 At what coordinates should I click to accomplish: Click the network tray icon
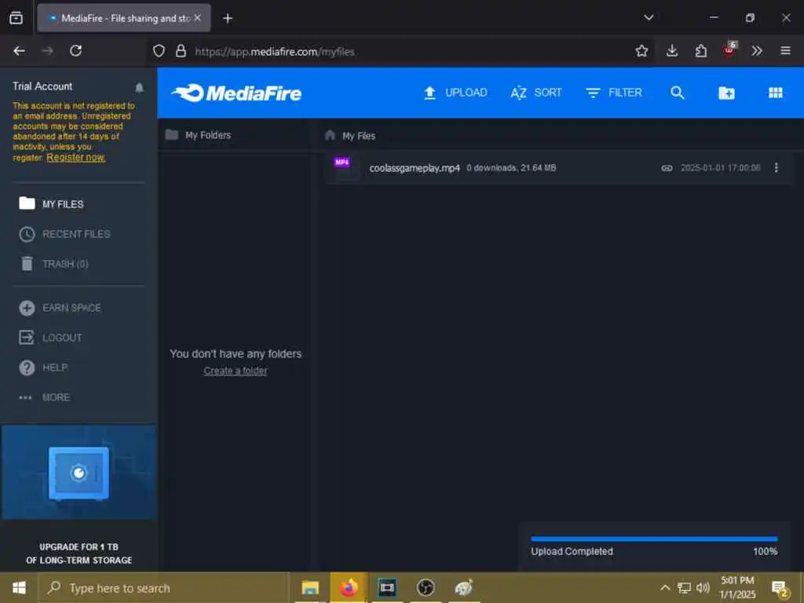(684, 587)
